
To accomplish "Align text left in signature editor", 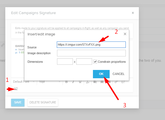I will 95,82.
